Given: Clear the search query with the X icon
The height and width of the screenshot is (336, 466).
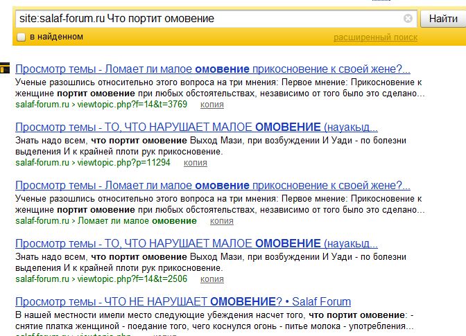Looking at the screenshot, I should click(408, 19).
